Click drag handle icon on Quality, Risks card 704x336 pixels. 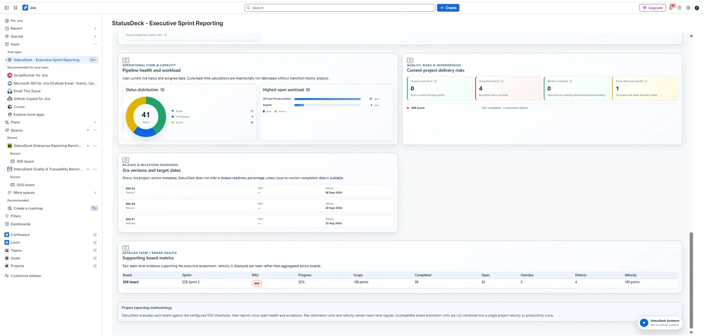410,60
